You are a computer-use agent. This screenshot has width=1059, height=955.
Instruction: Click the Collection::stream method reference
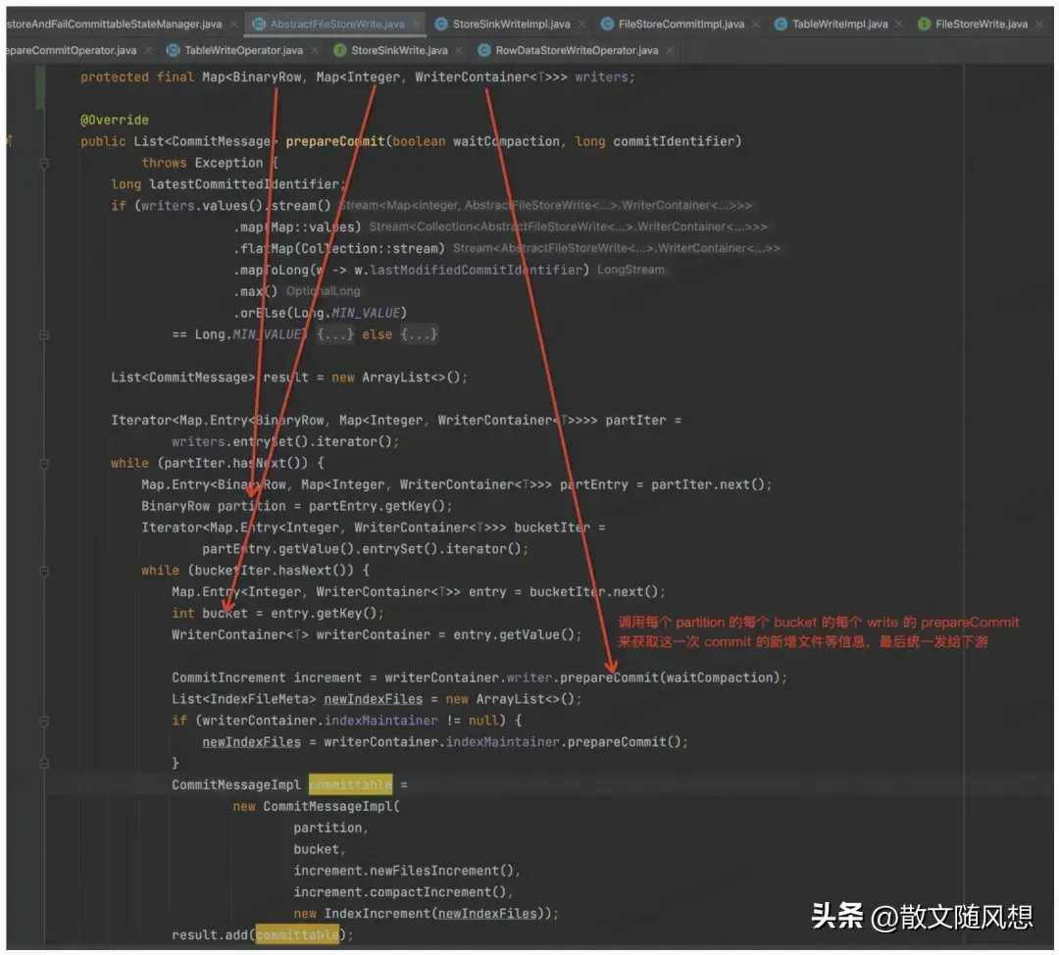pyautogui.click(x=370, y=248)
